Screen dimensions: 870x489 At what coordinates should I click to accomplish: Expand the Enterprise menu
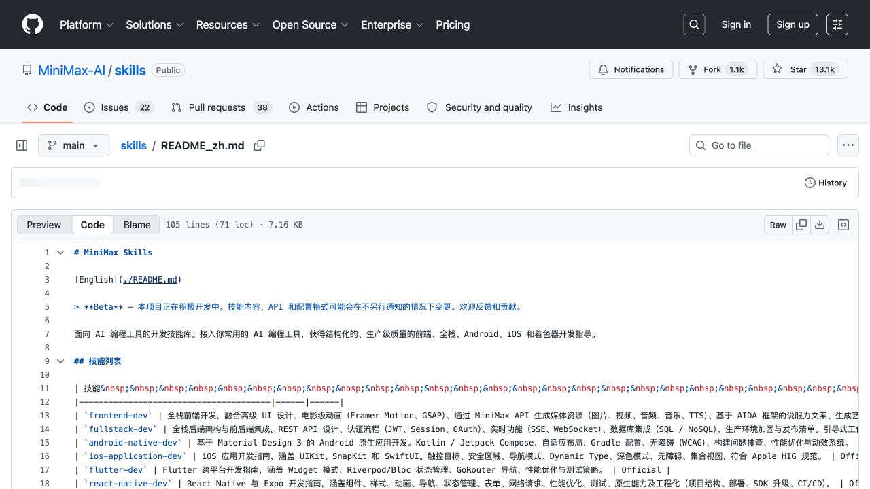tap(392, 24)
